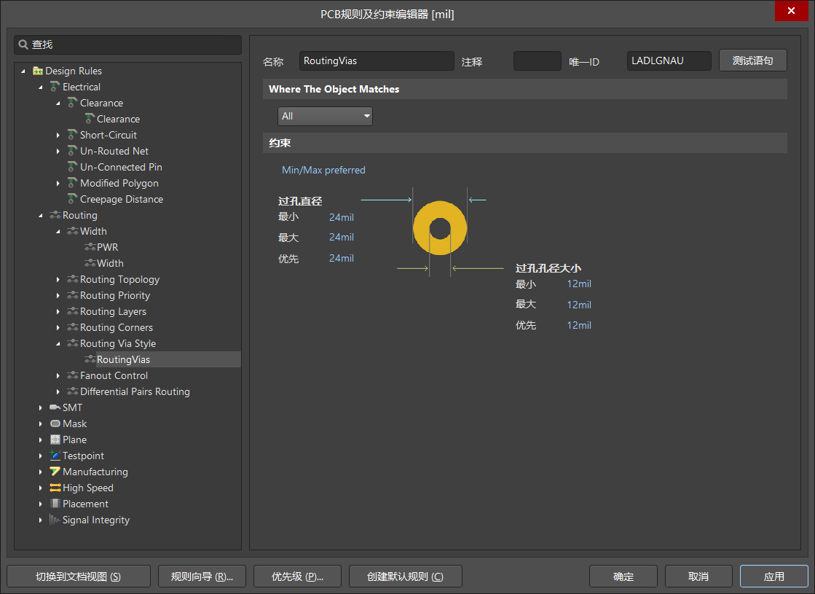Expand the SMT rules category

[x=41, y=407]
